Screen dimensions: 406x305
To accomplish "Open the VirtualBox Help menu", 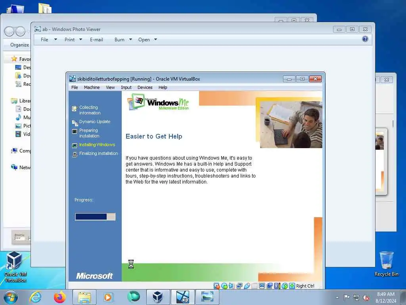I will tap(163, 87).
